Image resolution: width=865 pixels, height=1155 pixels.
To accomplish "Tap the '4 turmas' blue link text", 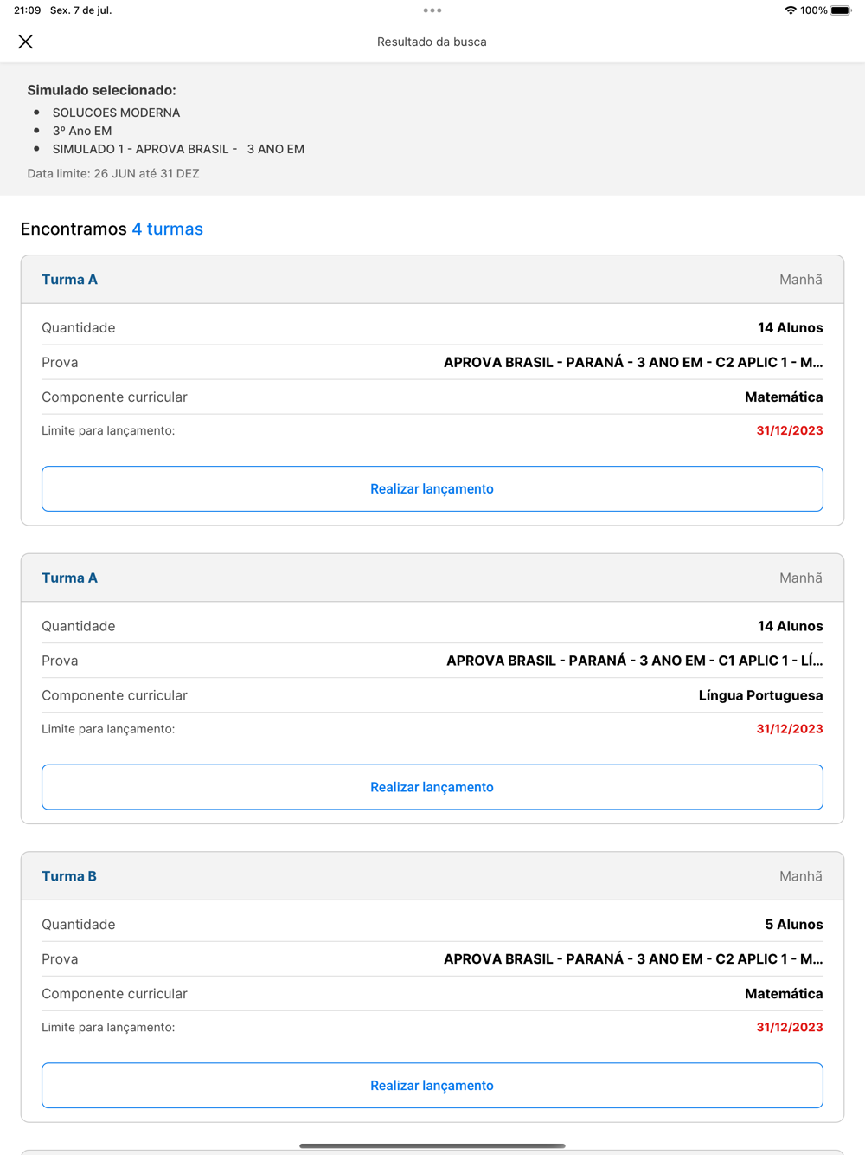I will [x=167, y=229].
